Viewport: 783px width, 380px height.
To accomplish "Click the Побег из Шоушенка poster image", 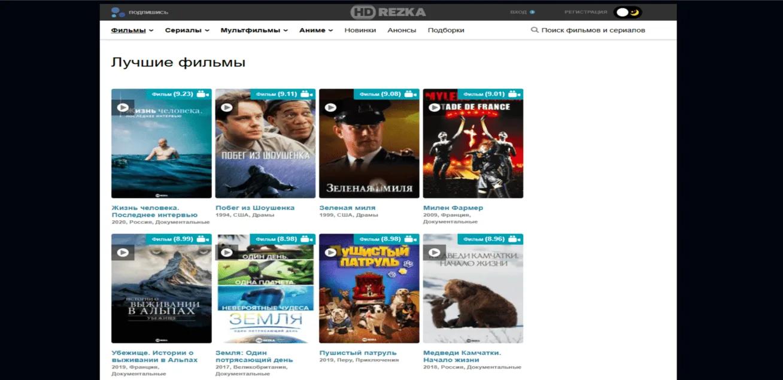I will [x=265, y=144].
